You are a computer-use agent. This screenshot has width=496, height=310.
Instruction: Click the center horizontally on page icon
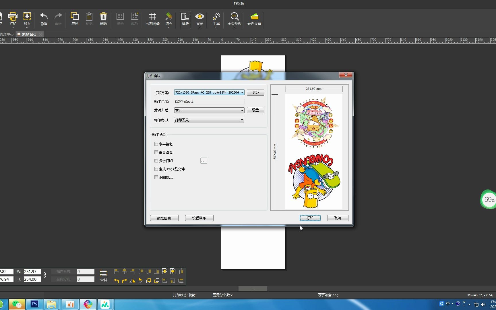(x=165, y=271)
